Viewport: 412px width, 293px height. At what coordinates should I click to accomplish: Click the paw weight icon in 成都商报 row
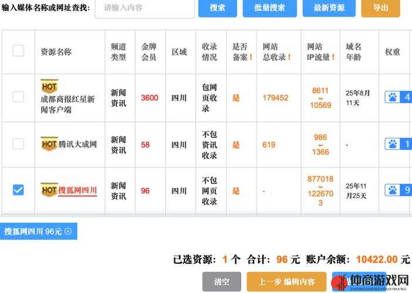tap(392, 97)
